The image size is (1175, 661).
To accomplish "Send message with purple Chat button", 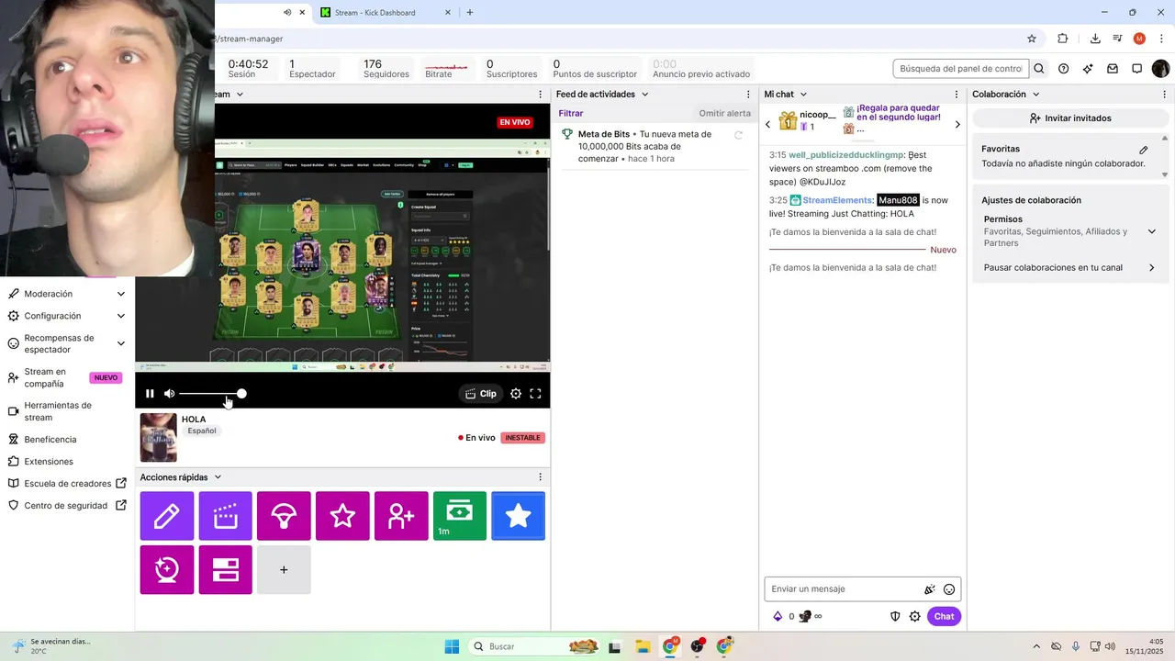I will pyautogui.click(x=945, y=617).
